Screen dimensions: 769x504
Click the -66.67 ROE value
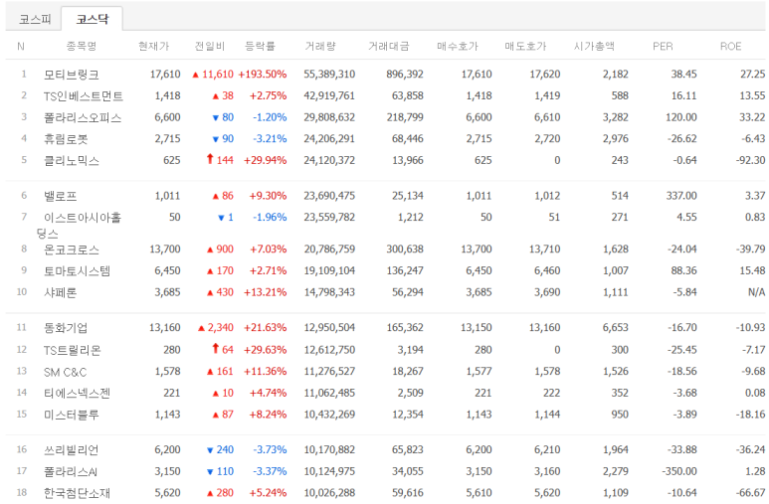tap(750, 493)
